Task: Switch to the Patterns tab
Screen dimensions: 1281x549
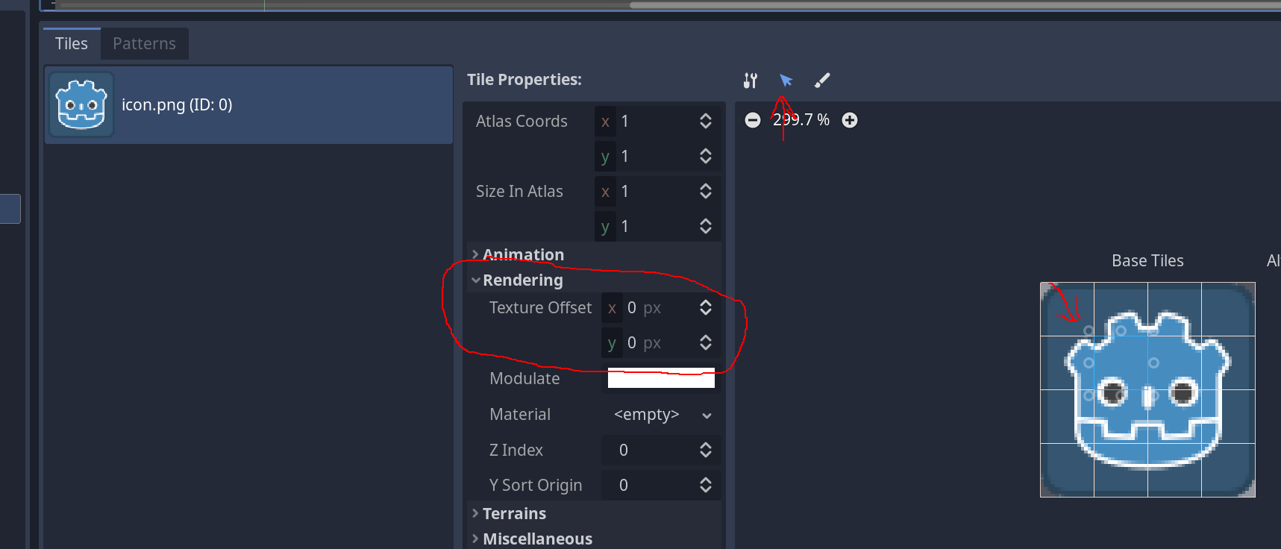Action: (x=143, y=43)
